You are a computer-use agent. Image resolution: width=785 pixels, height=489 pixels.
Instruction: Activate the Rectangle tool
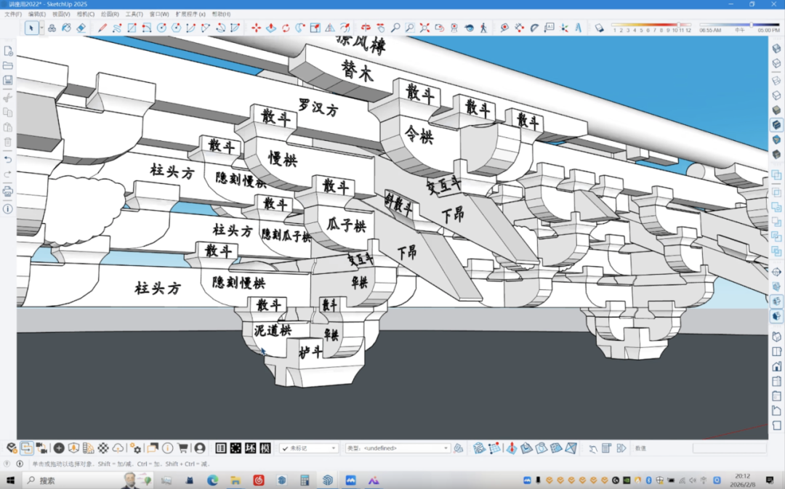pyautogui.click(x=132, y=28)
